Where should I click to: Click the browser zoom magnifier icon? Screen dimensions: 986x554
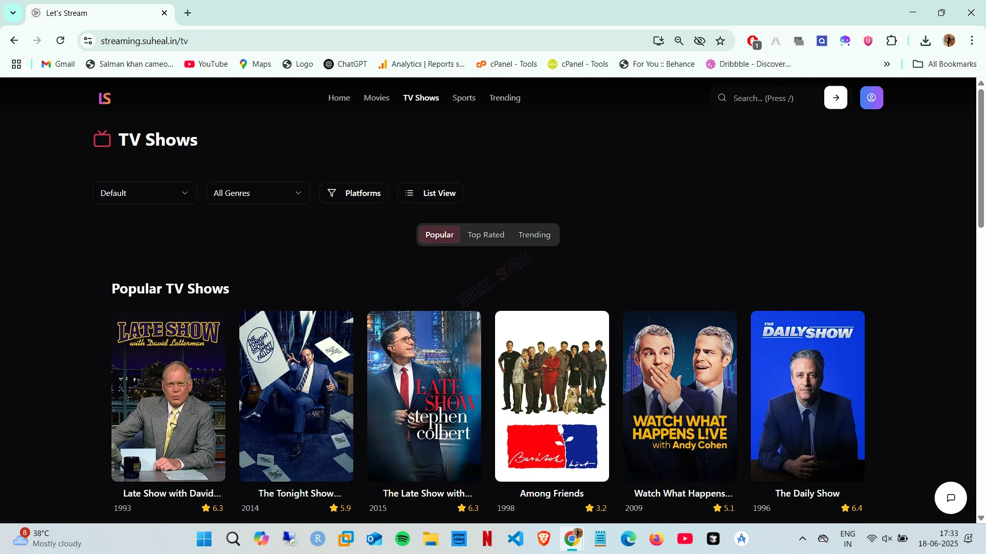[679, 41]
